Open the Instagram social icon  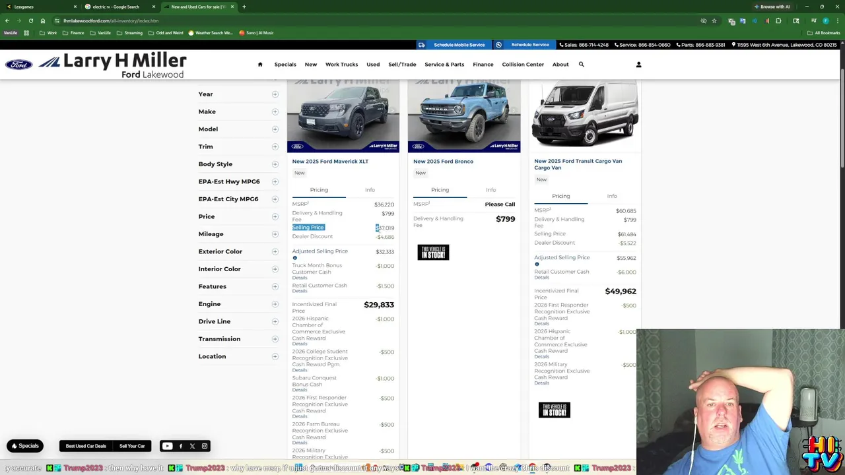(205, 446)
